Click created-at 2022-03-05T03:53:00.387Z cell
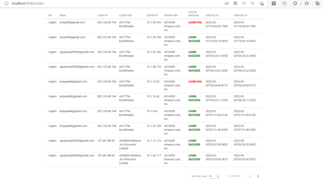The width and height of the screenshot is (323, 183). point(216,157)
